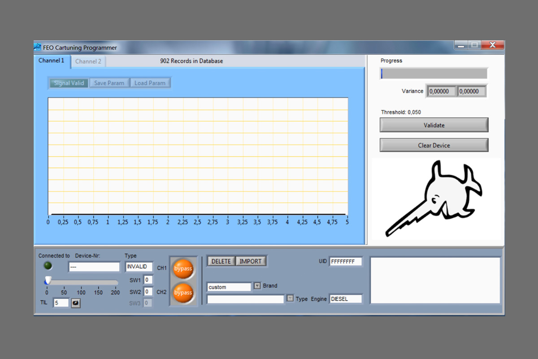Toggle the CH2 orange bypass button

click(183, 293)
